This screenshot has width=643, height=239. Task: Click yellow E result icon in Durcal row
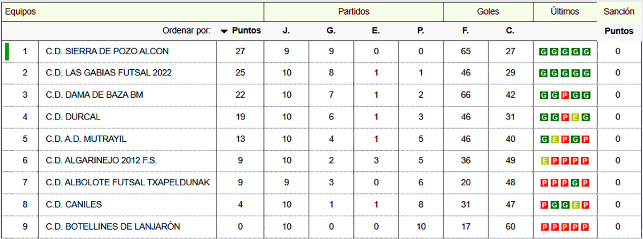point(575,117)
